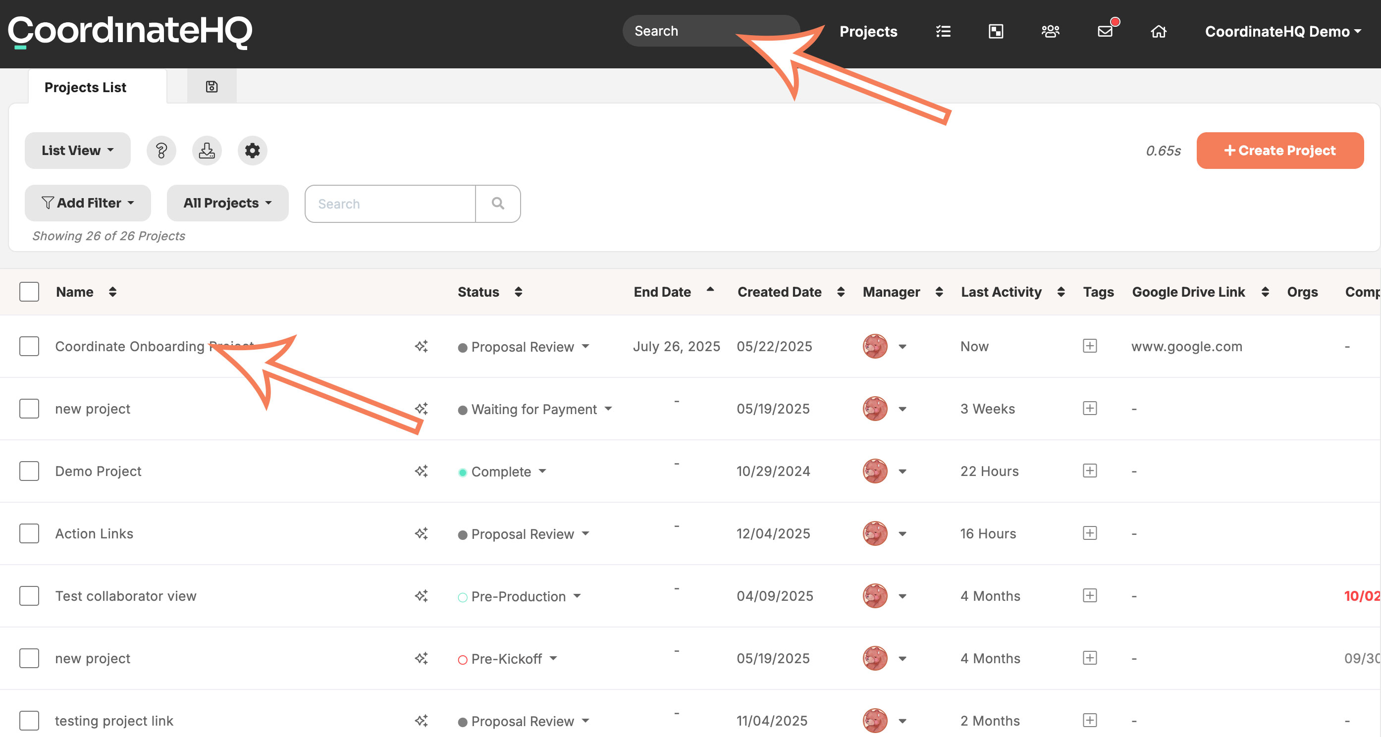
Task: Change status of Coordinate Onboarding Project dropdown
Action: pos(524,347)
